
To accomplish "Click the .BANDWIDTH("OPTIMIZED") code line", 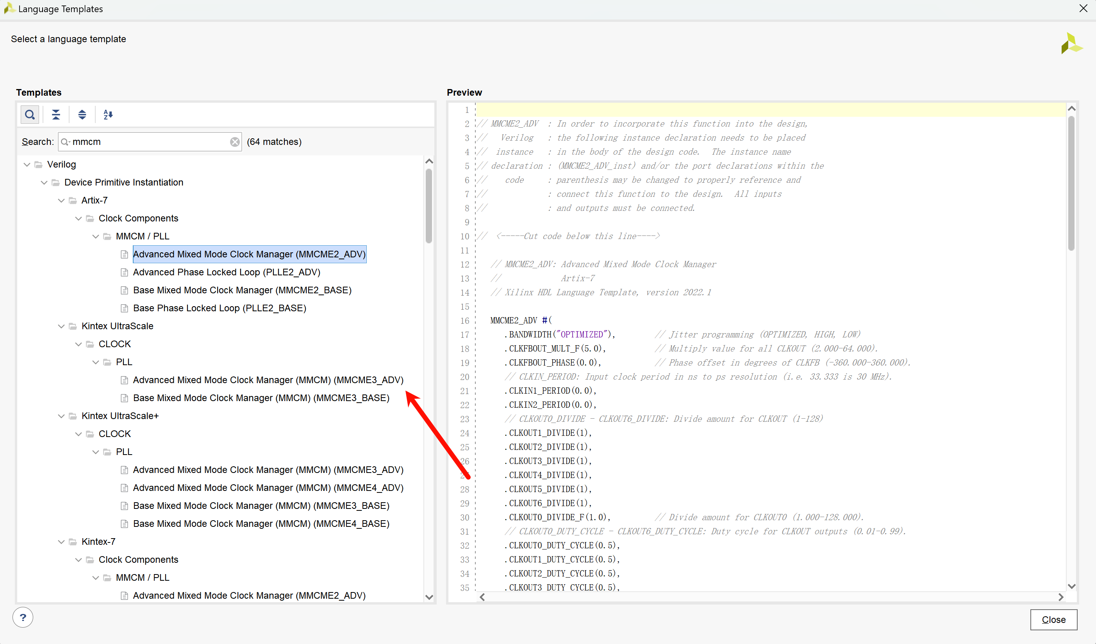I will pyautogui.click(x=560, y=334).
